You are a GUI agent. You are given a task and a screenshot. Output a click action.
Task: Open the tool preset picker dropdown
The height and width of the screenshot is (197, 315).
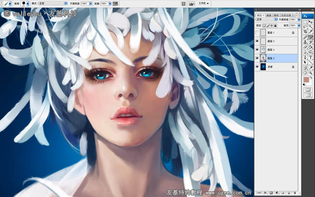point(10,3)
